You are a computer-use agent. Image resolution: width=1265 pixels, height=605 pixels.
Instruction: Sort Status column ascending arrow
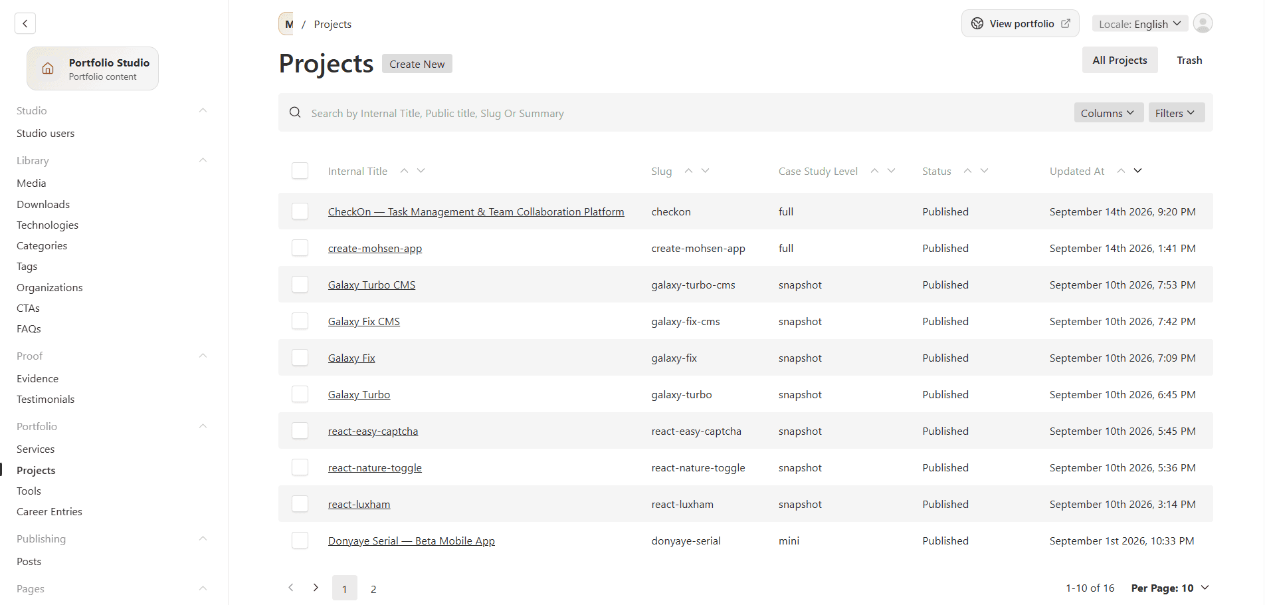(967, 171)
